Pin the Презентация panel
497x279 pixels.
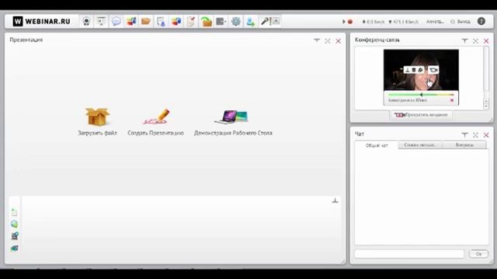pyautogui.click(x=317, y=41)
